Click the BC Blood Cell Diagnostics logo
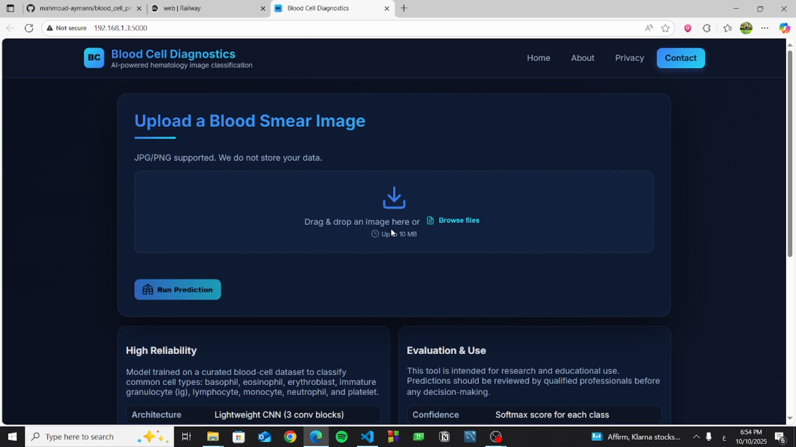Viewport: 796px width, 447px height. 94,58
